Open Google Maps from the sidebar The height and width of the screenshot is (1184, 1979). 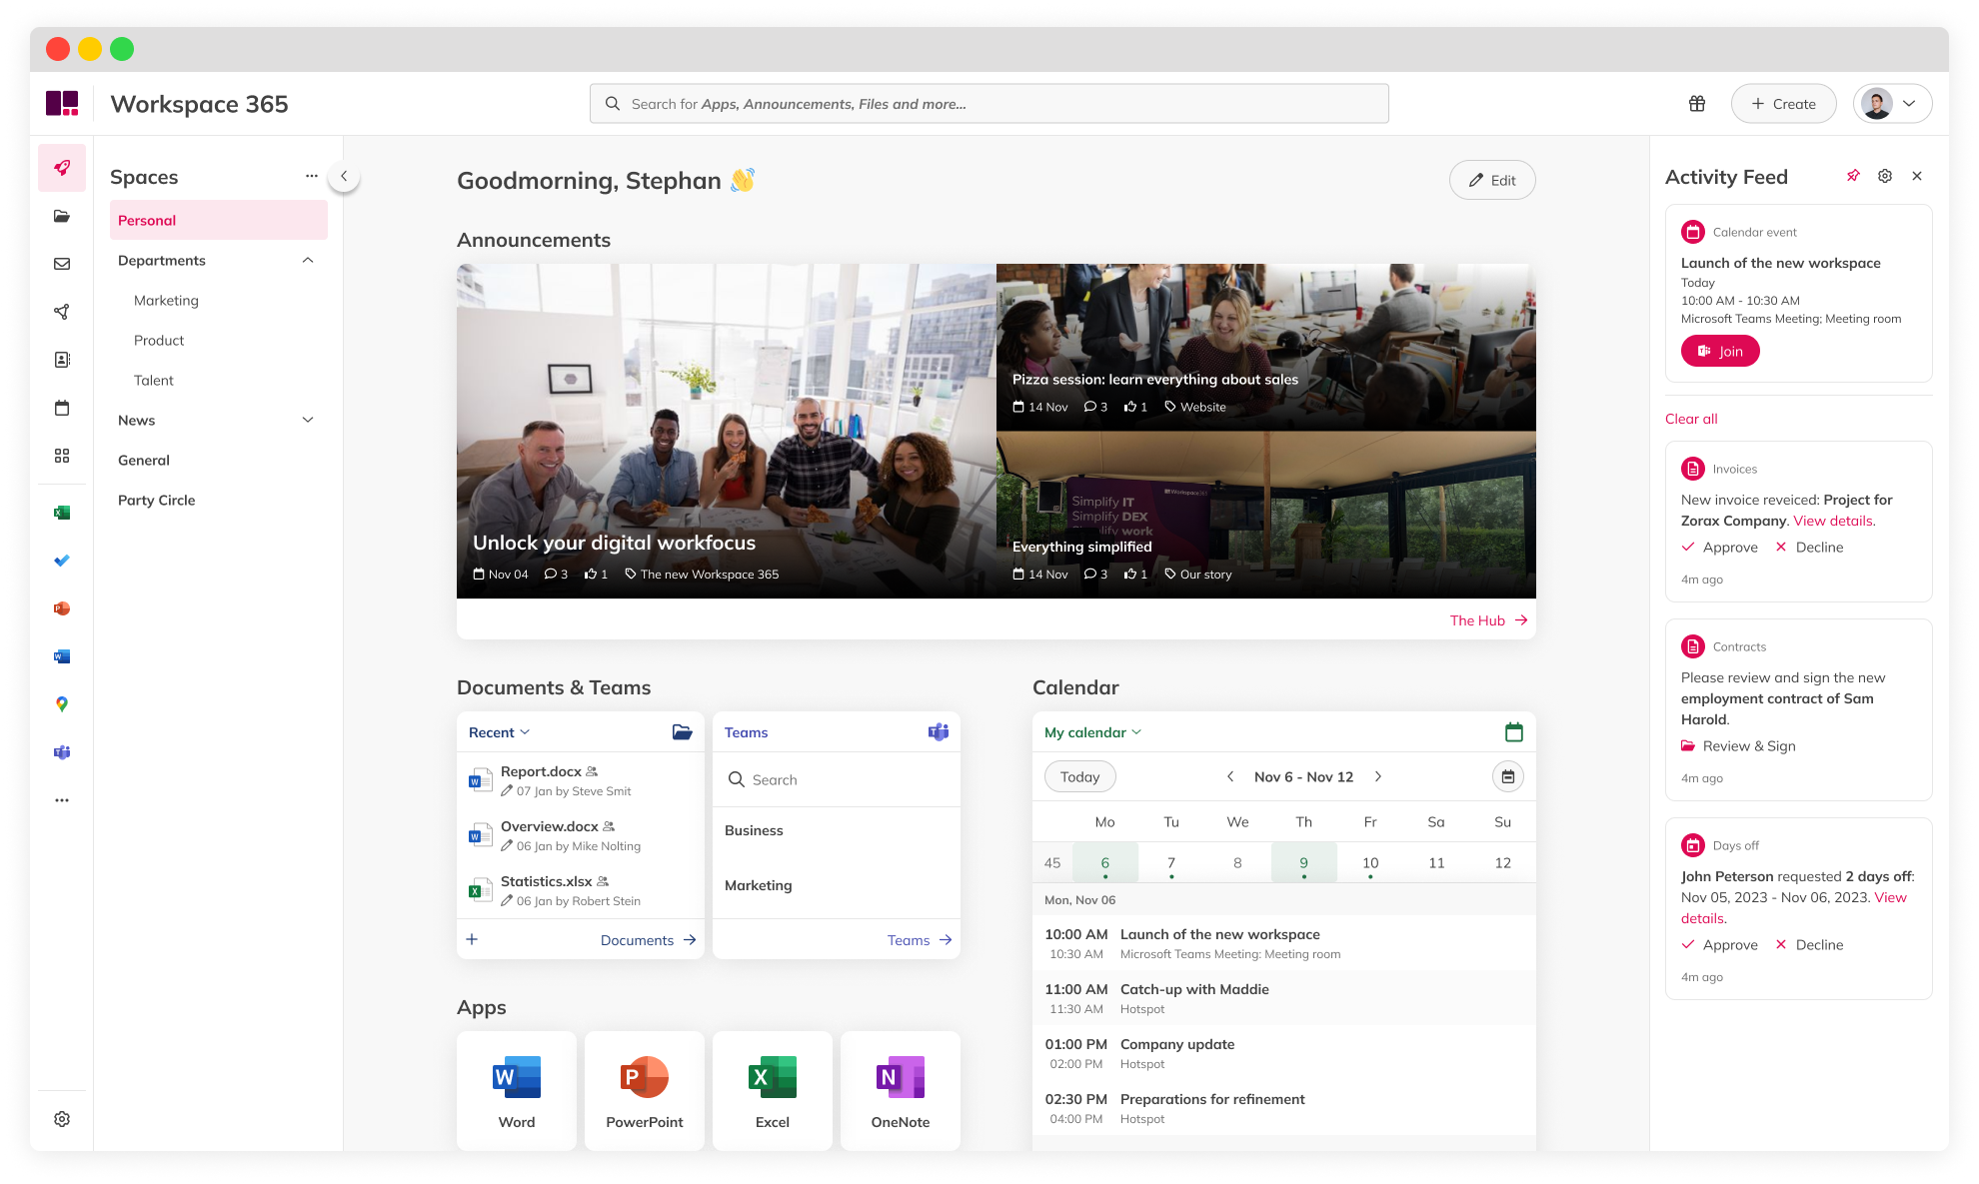coord(62,704)
